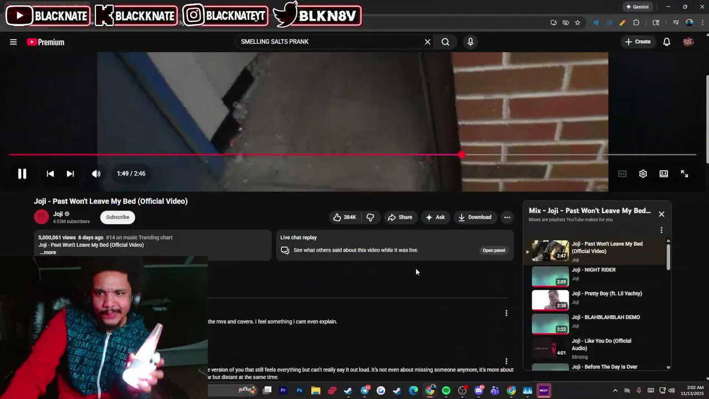
Task: Click the mix playlist scrollbar
Action: [668, 257]
